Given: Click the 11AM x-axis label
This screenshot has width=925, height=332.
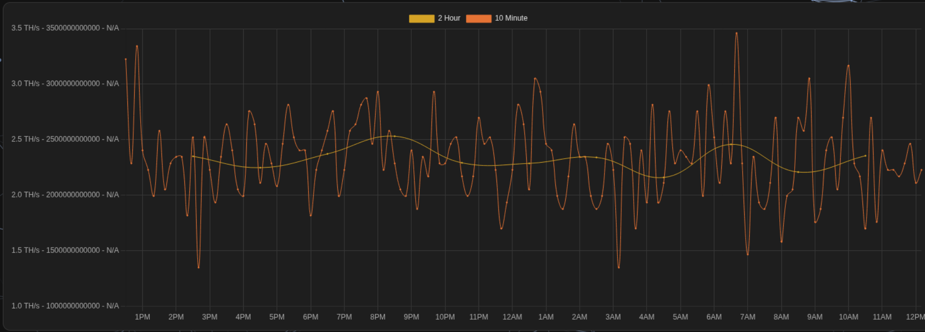Looking at the screenshot, I should coord(882,317).
